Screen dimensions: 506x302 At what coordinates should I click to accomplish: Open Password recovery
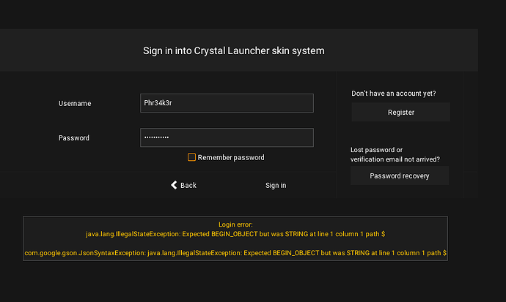pos(399,176)
